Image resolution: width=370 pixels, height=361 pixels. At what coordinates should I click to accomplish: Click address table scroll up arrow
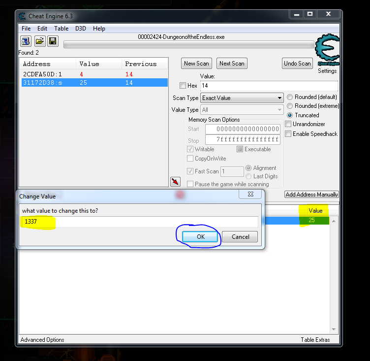(334, 221)
